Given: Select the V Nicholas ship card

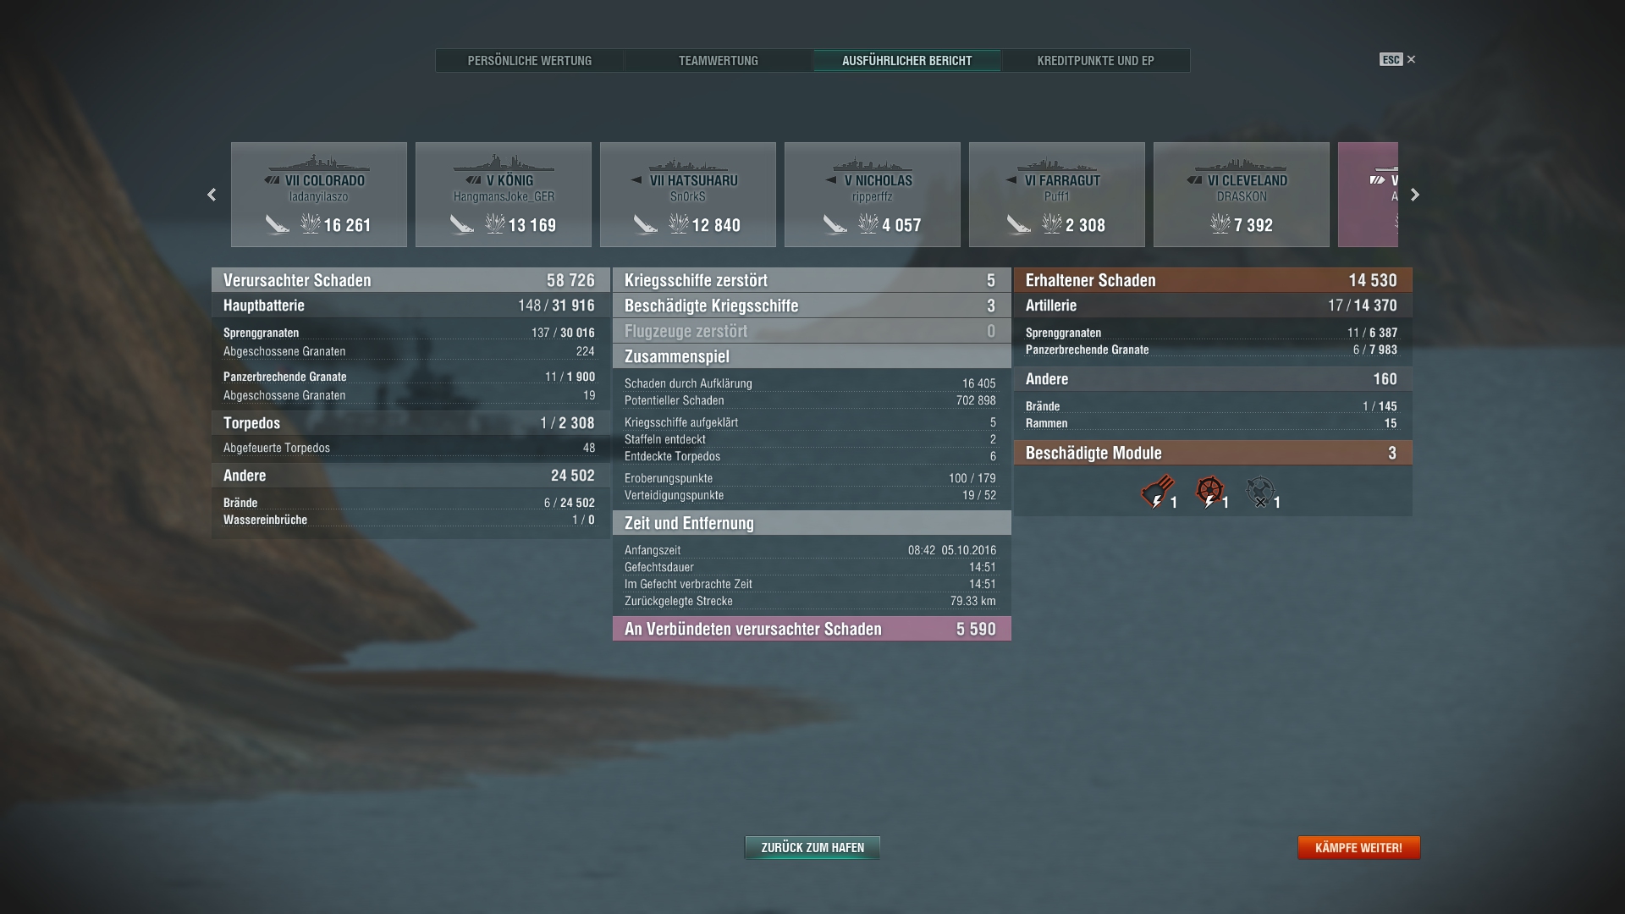Looking at the screenshot, I should pos(873,195).
